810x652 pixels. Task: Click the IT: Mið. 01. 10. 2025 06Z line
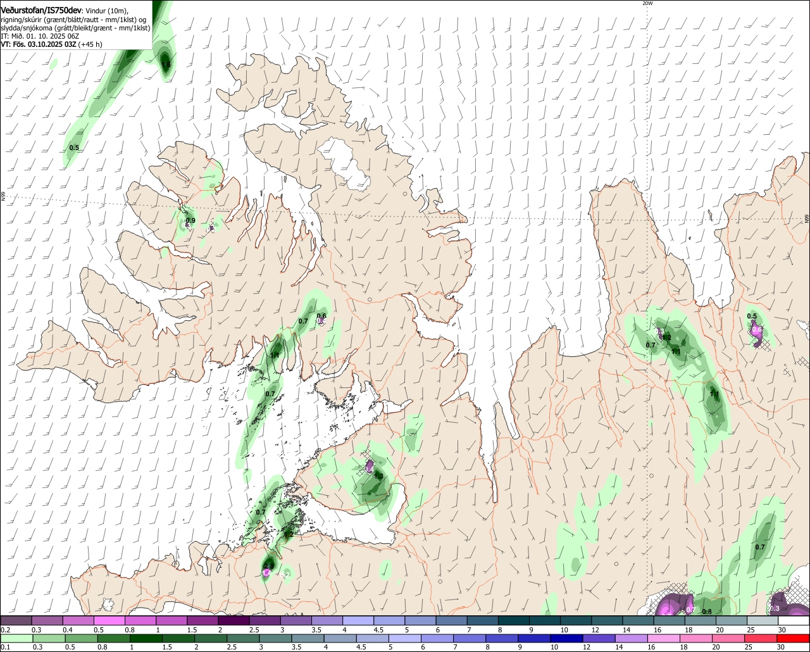click(x=40, y=36)
